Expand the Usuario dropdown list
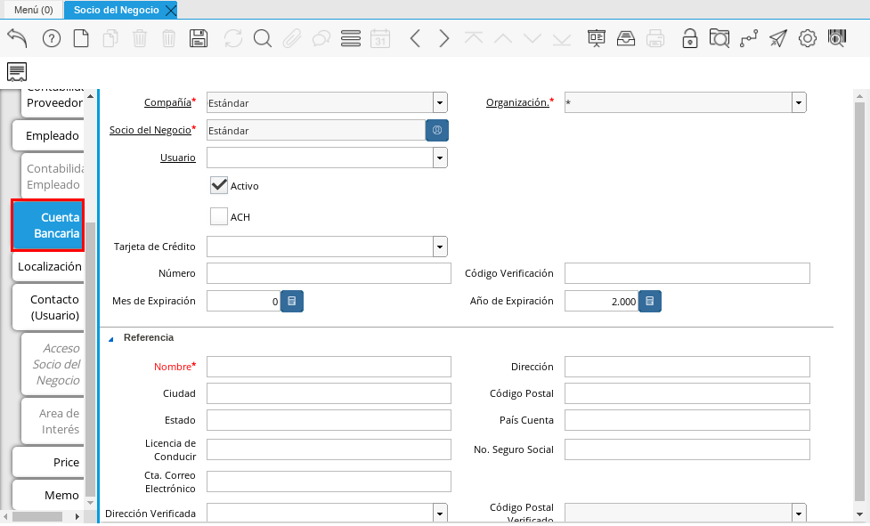 pos(440,158)
